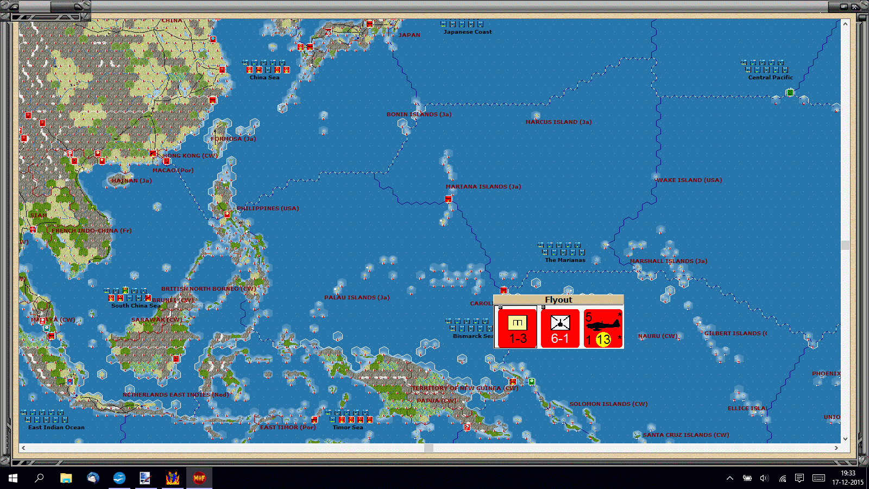Select the red unit at Hong Kong
The height and width of the screenshot is (489, 869).
[167, 161]
